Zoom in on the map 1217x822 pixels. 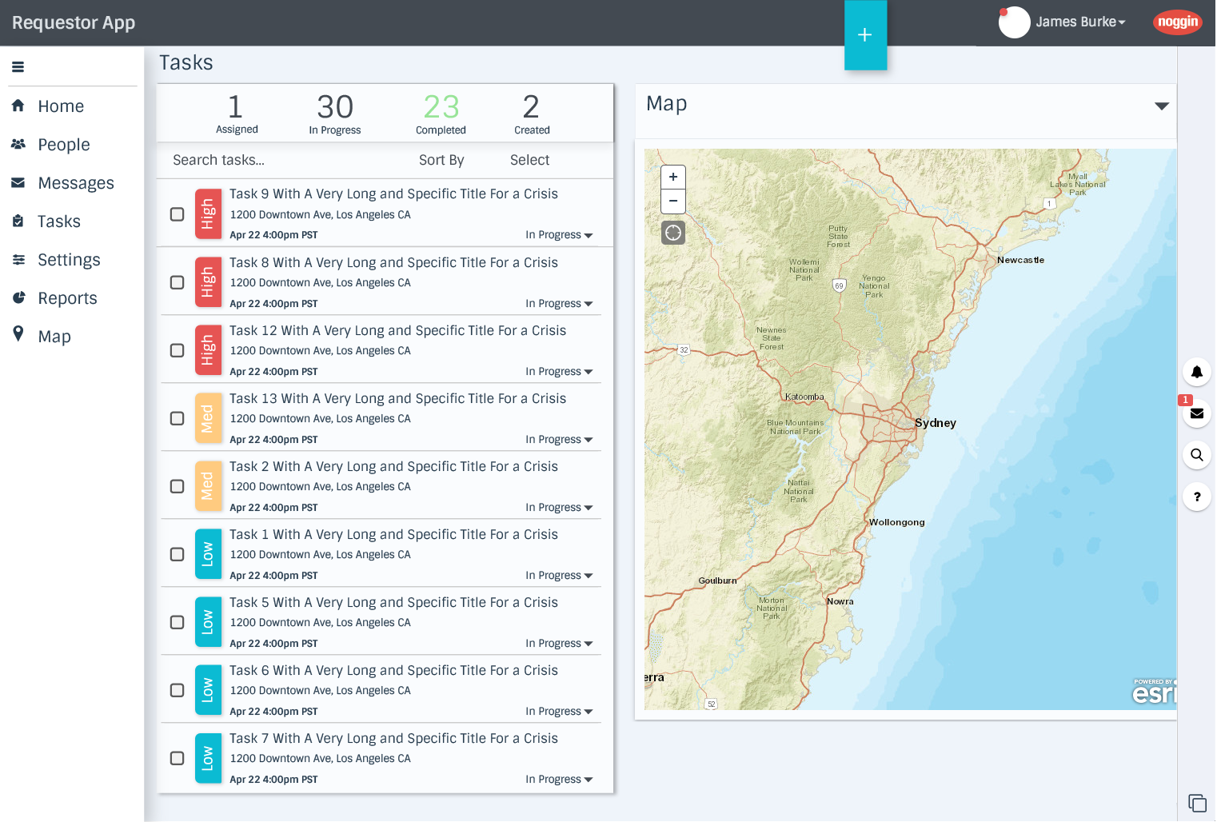(673, 177)
